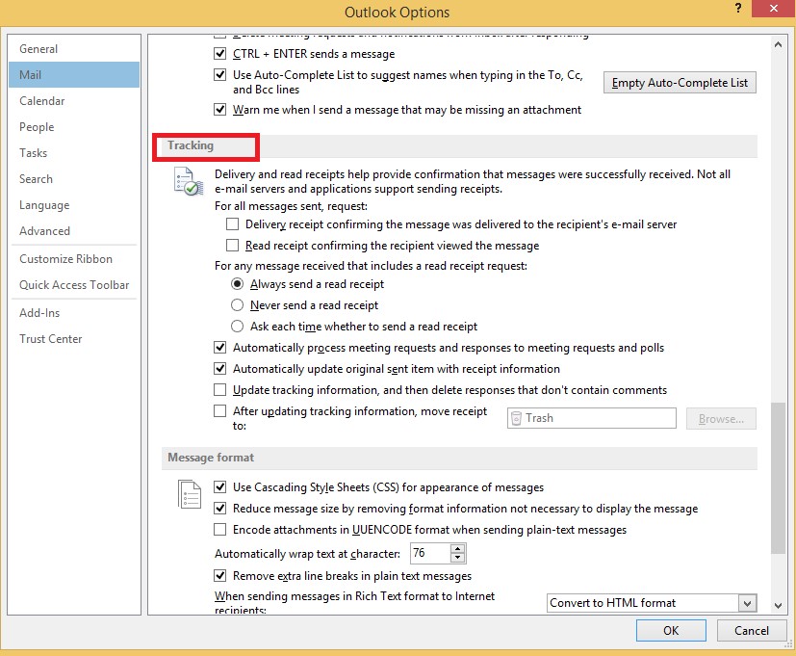
Task: Open the People options category
Action: point(74,127)
